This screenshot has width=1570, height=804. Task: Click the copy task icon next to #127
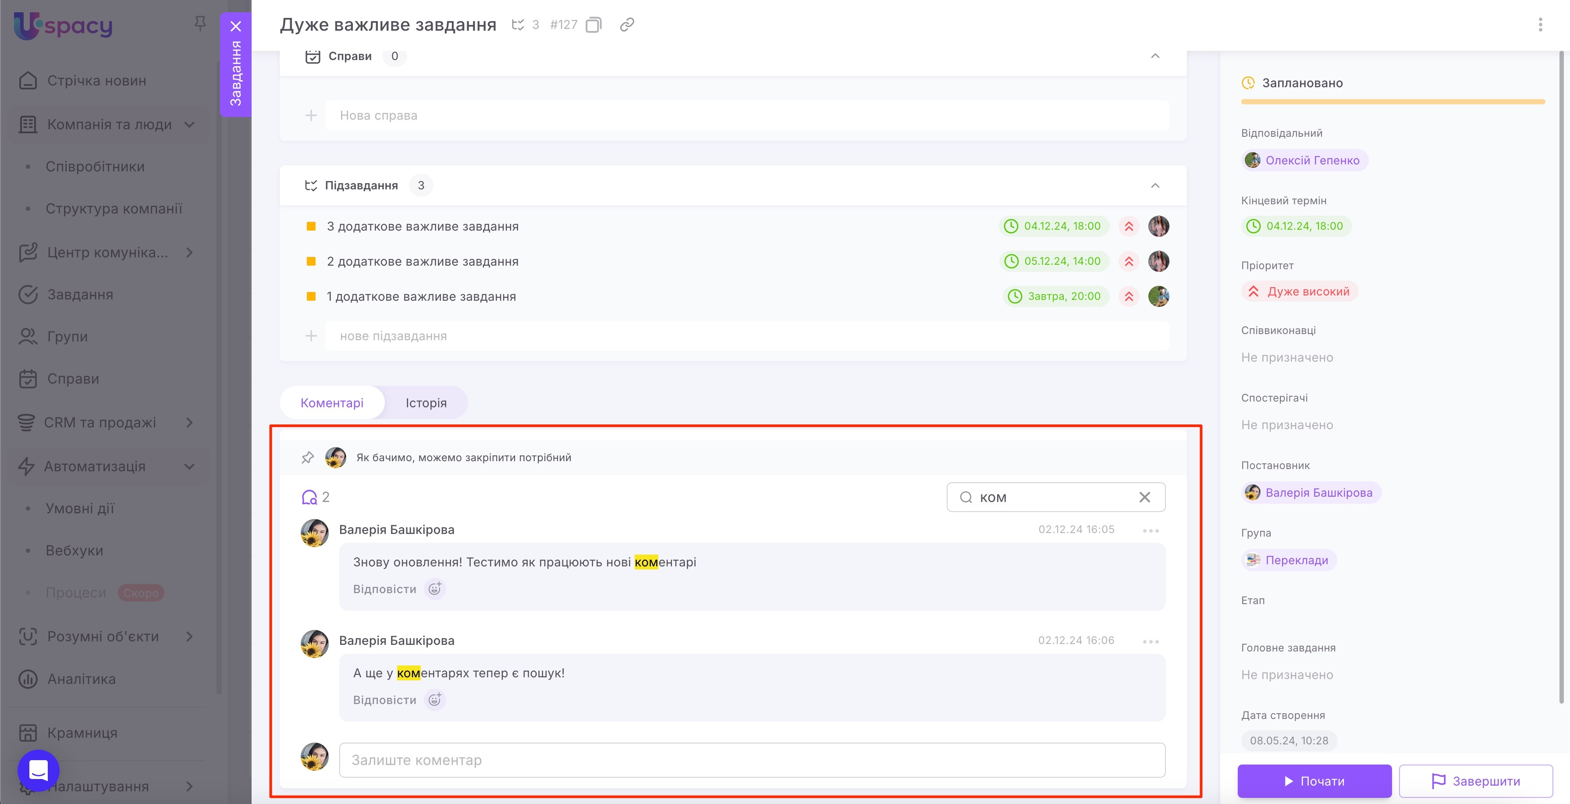(x=593, y=25)
